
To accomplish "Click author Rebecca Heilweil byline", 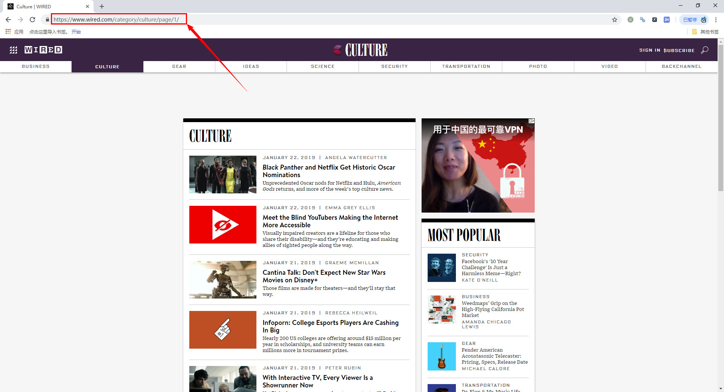I will (x=351, y=313).
